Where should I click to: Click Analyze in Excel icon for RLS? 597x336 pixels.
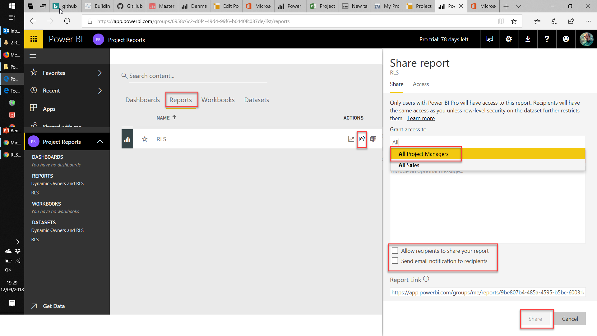(373, 139)
